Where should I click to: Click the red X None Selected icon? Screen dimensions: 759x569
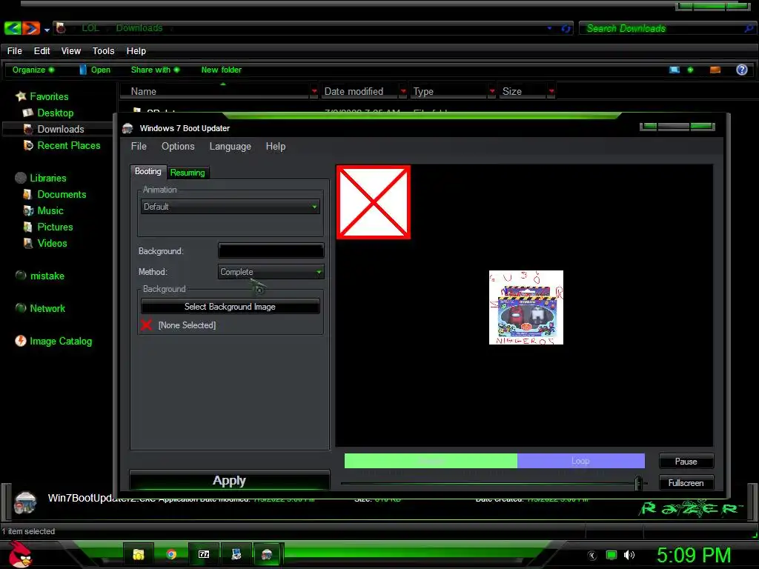(x=146, y=325)
